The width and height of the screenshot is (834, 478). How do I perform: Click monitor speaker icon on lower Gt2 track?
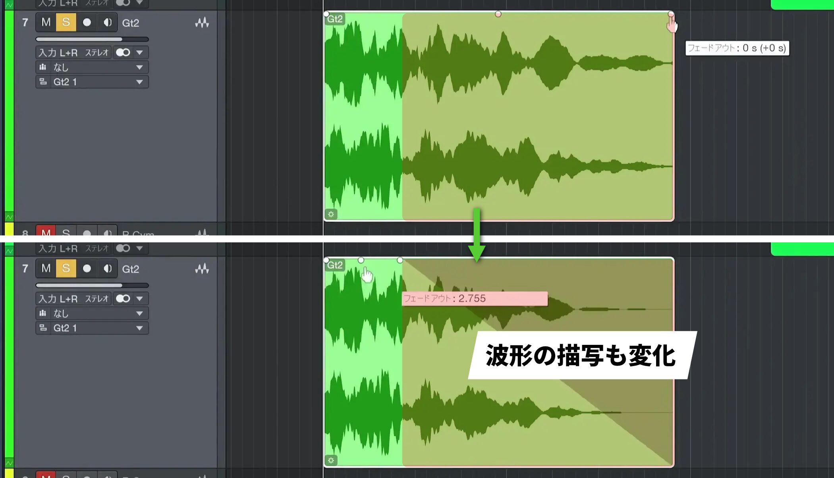107,269
